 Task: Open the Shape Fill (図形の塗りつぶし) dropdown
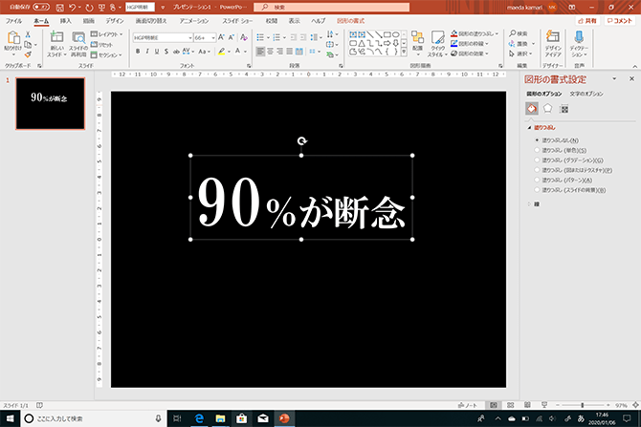point(475,33)
